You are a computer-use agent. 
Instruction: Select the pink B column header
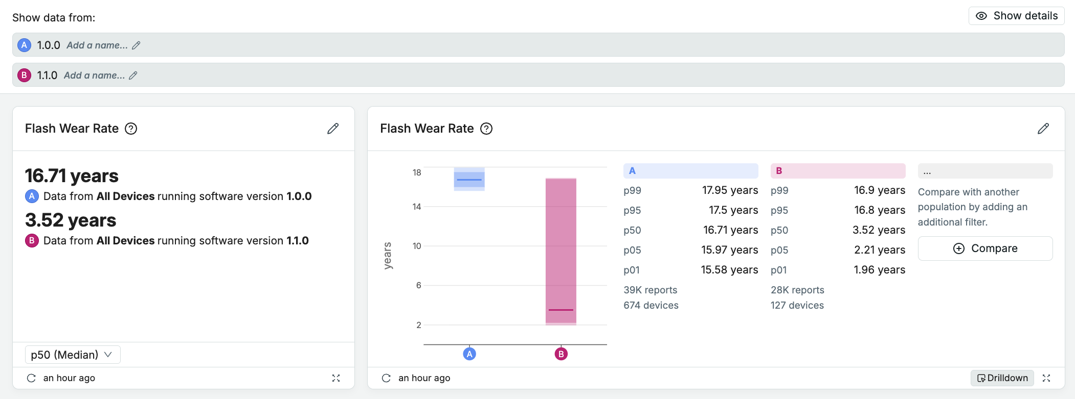(x=838, y=171)
